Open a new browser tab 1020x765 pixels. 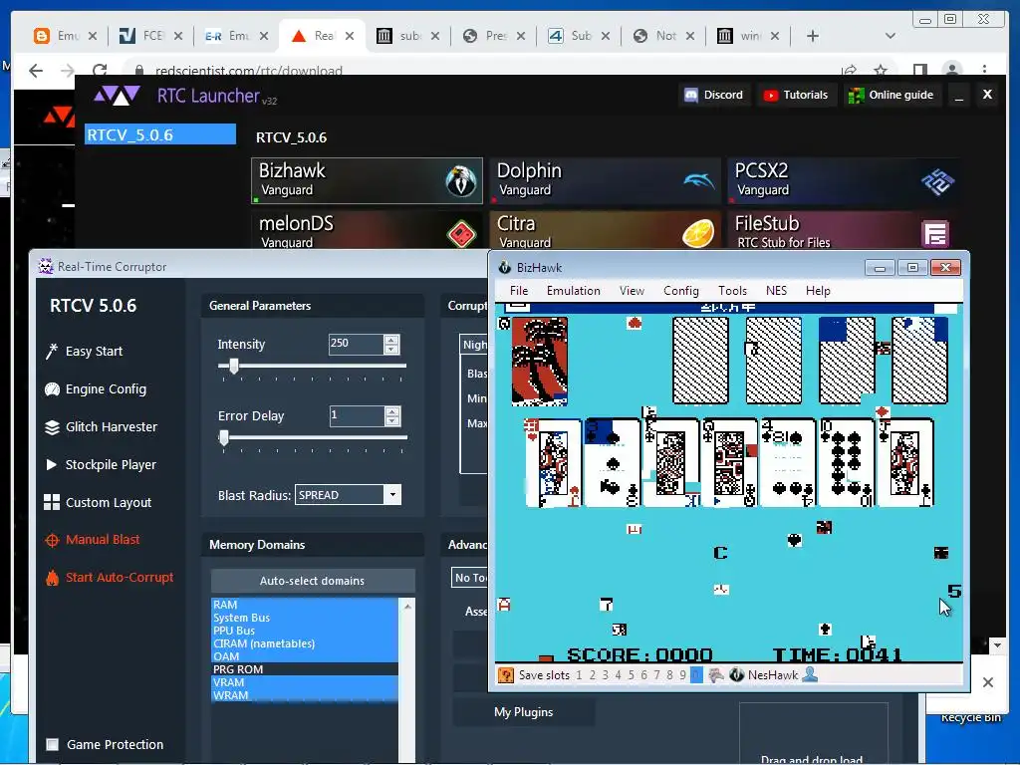click(x=813, y=36)
